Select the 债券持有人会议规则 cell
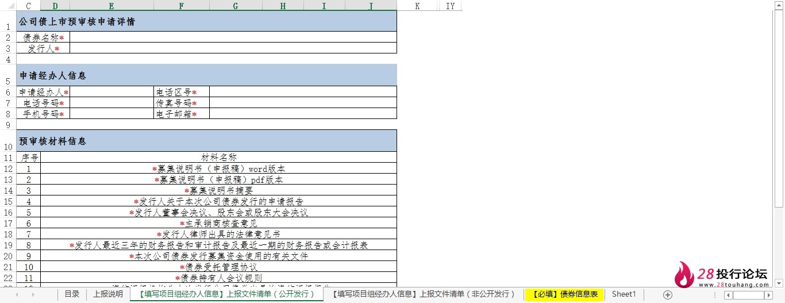Screen dimensions: 785x303 pyautogui.click(x=218, y=278)
